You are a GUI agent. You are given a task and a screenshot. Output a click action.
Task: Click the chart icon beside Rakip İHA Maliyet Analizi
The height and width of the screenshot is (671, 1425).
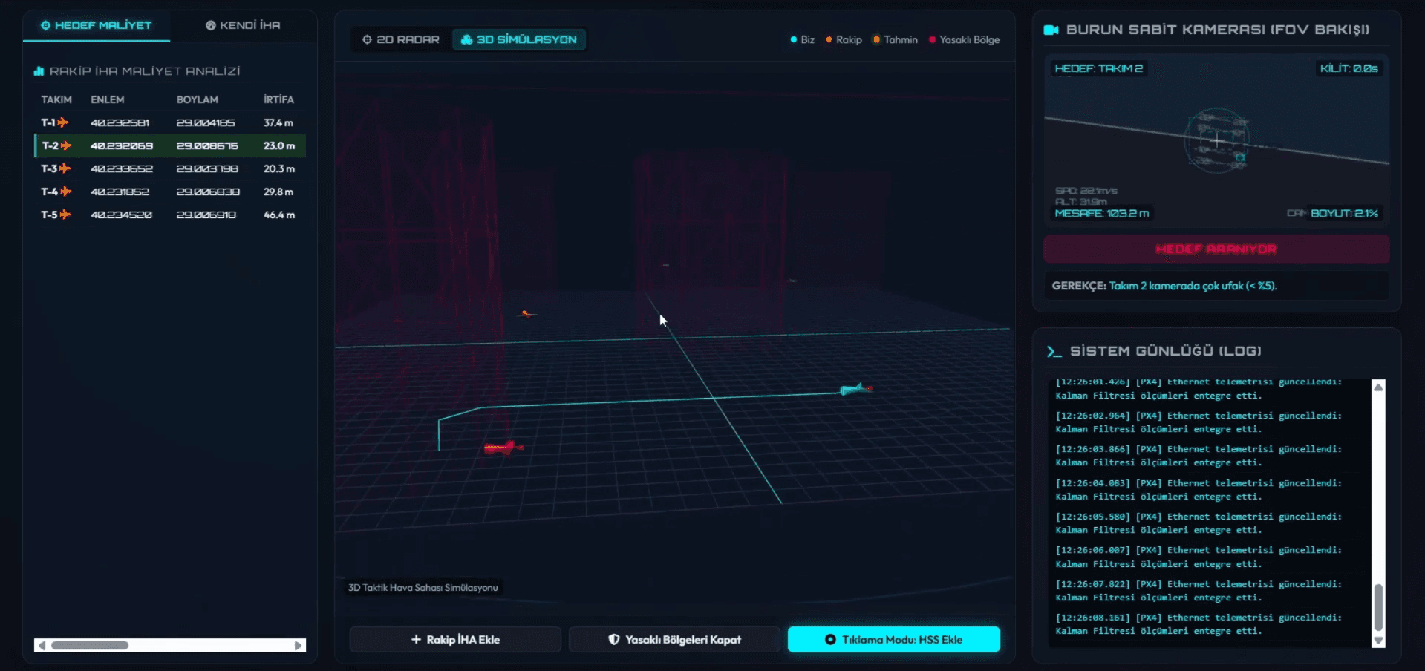[39, 71]
